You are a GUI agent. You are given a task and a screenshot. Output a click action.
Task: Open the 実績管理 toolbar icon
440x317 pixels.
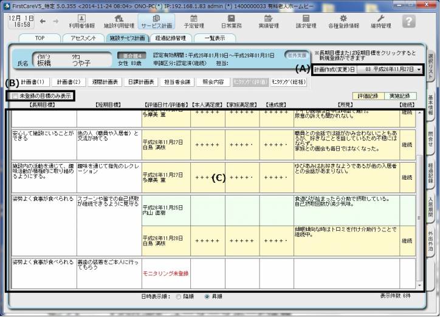click(268, 21)
